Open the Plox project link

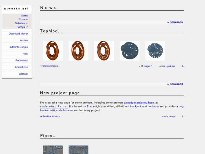[25, 54]
